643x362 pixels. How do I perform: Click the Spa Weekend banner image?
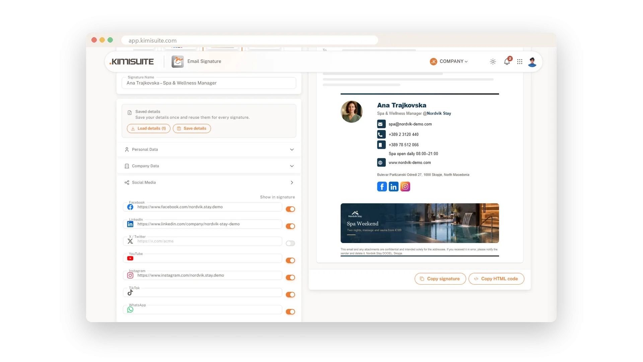click(x=420, y=223)
